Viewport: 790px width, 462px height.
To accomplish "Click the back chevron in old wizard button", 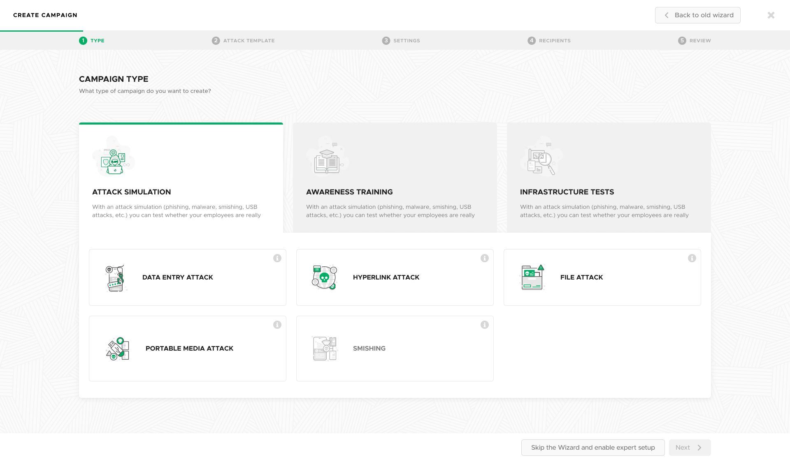I will coord(667,15).
